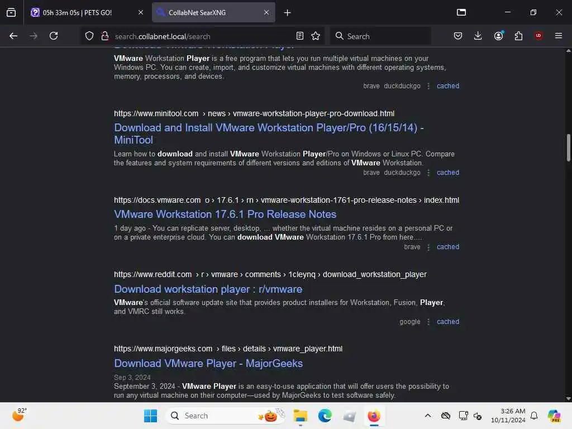Screen dimensions: 572x429
Task: Open the Windows Start menu
Action: click(150, 416)
